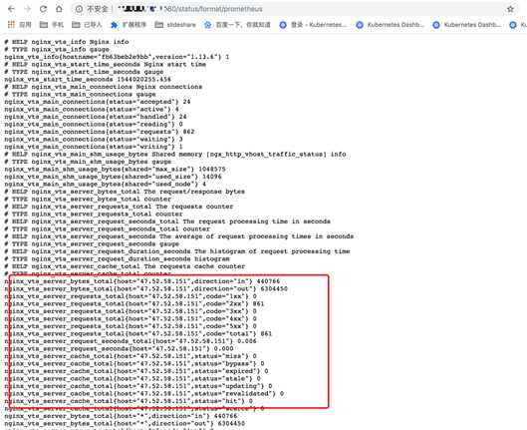This screenshot has height=430, width=527.
Task: Click the connections status="accepted" 24 line
Action: click(98, 102)
